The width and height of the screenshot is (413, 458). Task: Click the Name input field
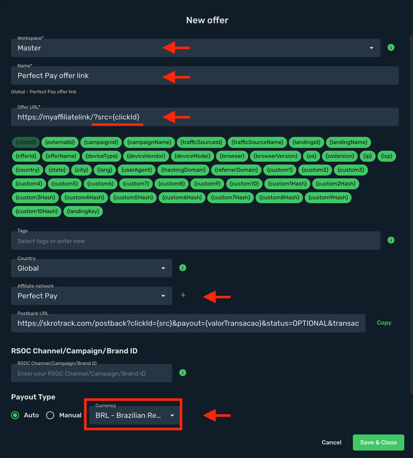pos(205,75)
